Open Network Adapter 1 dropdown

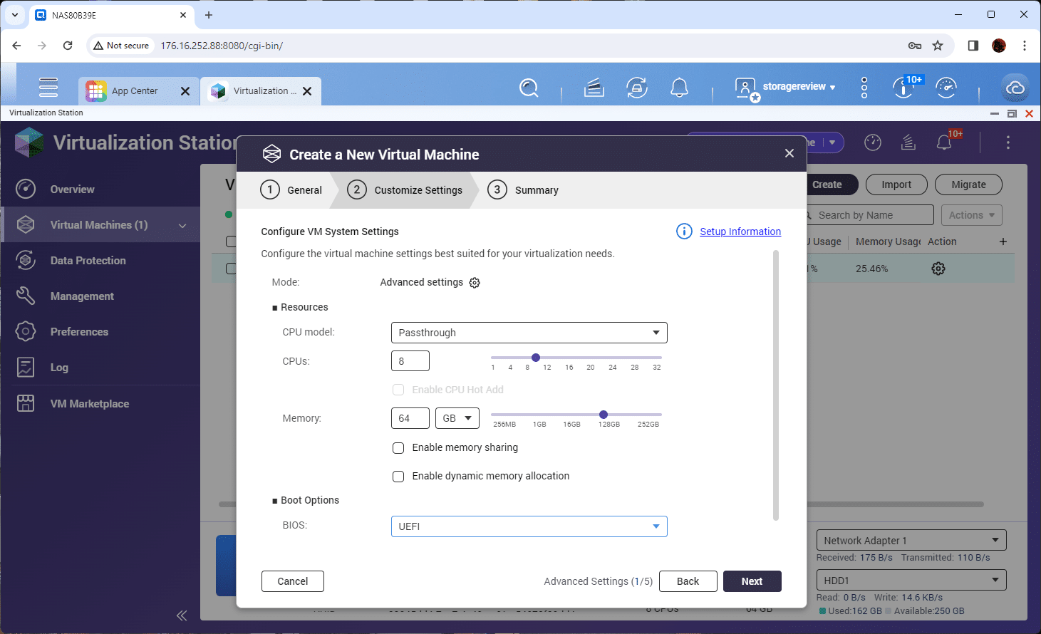click(911, 540)
